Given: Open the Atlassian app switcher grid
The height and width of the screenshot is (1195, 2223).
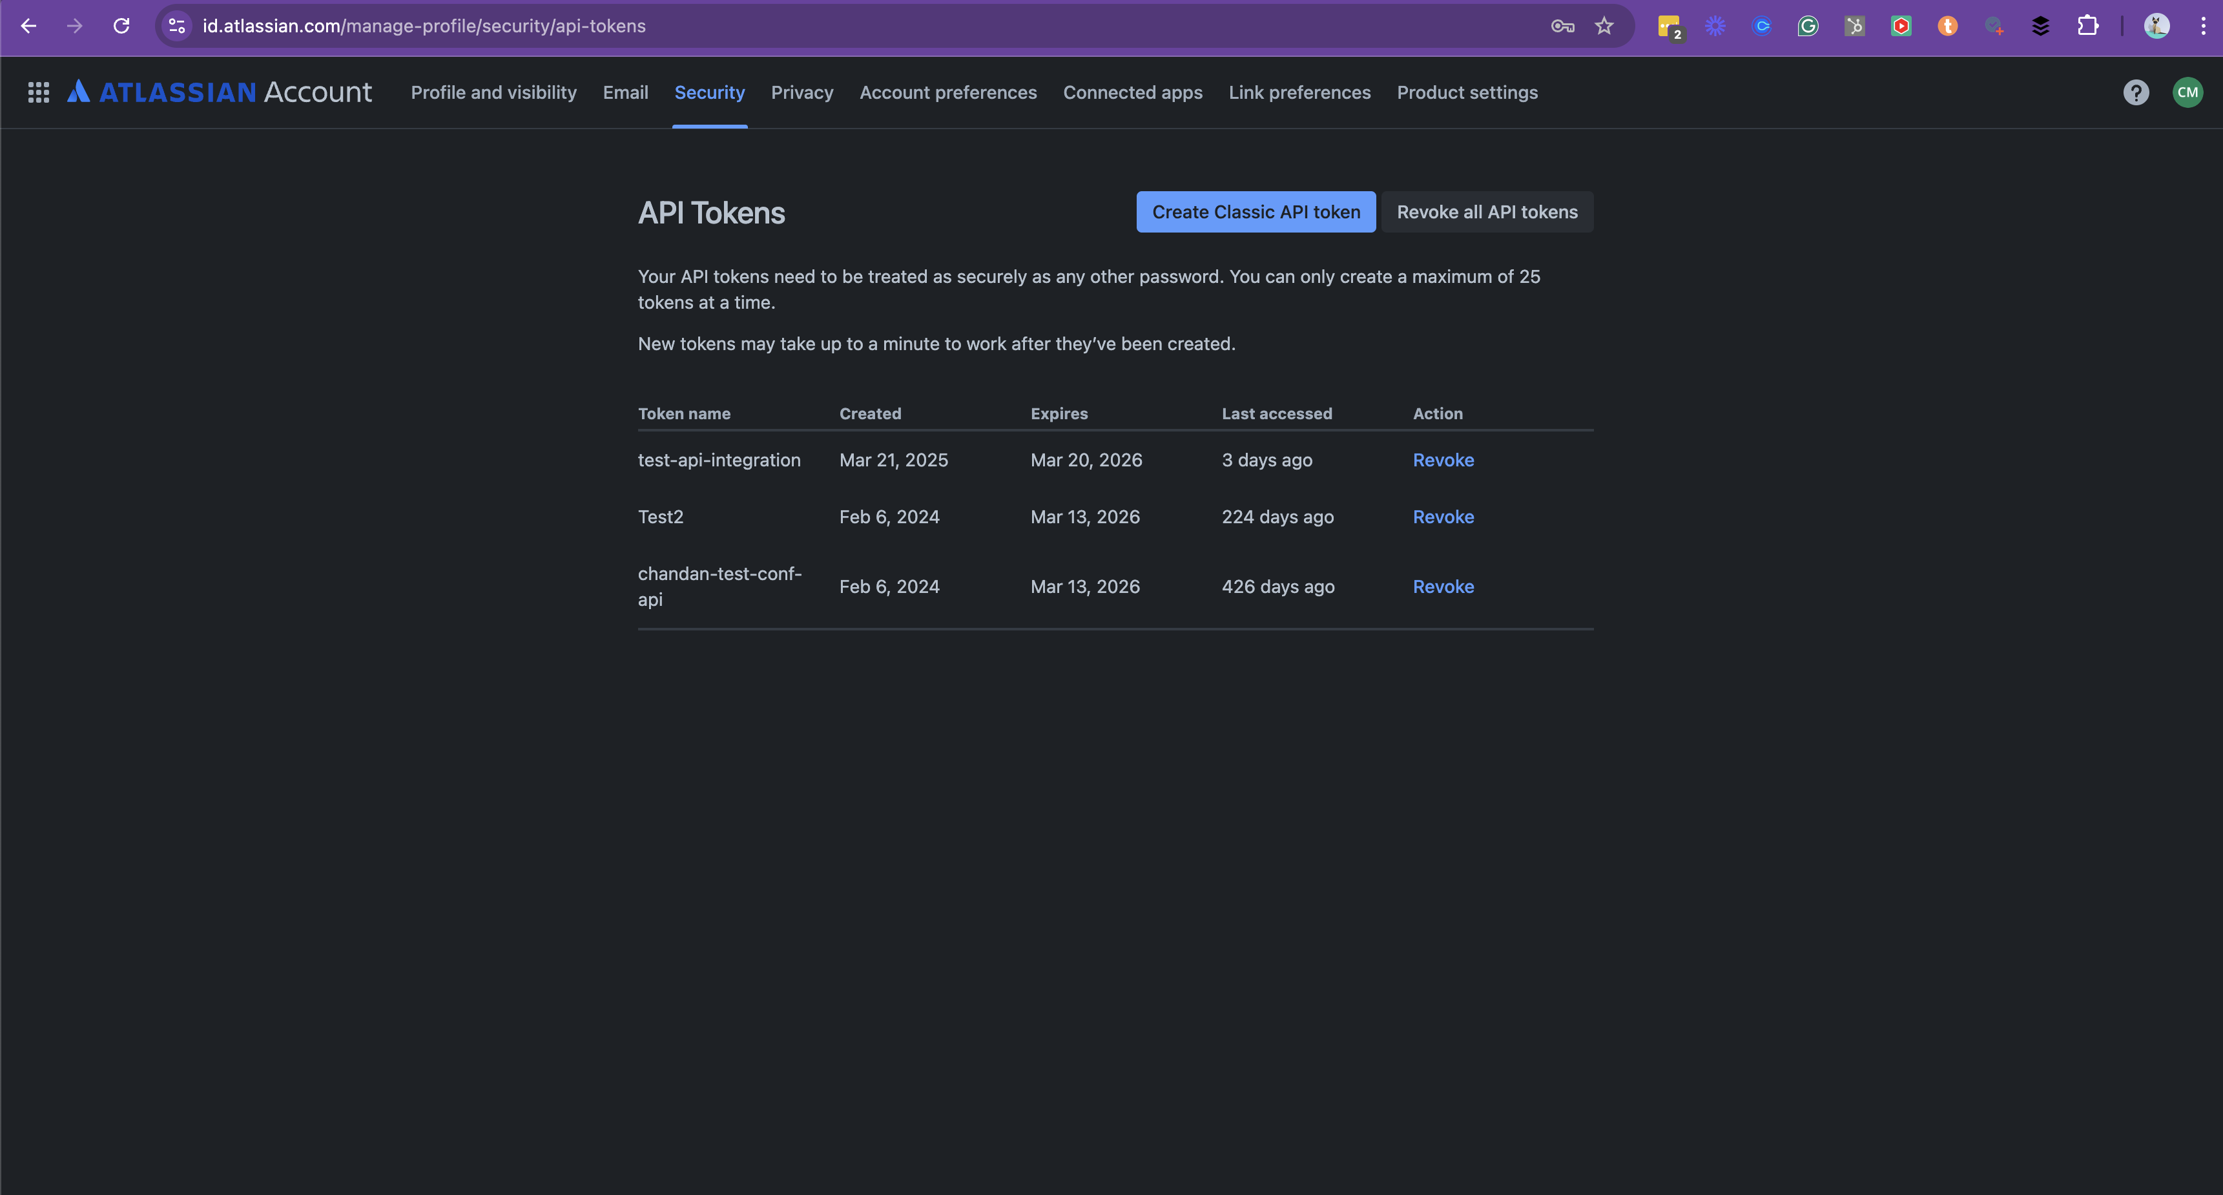Looking at the screenshot, I should [x=38, y=92].
